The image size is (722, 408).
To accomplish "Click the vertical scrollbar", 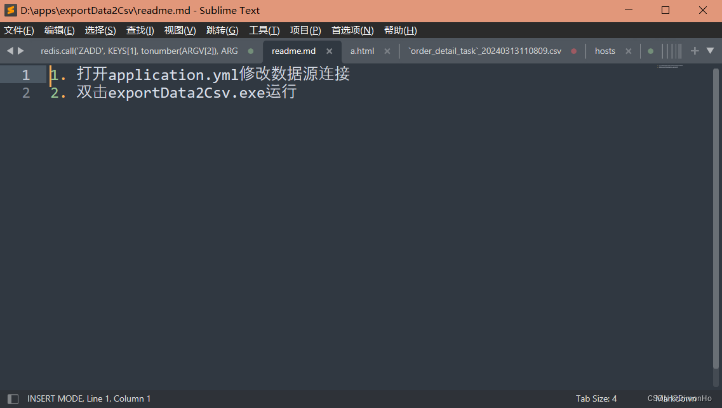I will point(716,218).
